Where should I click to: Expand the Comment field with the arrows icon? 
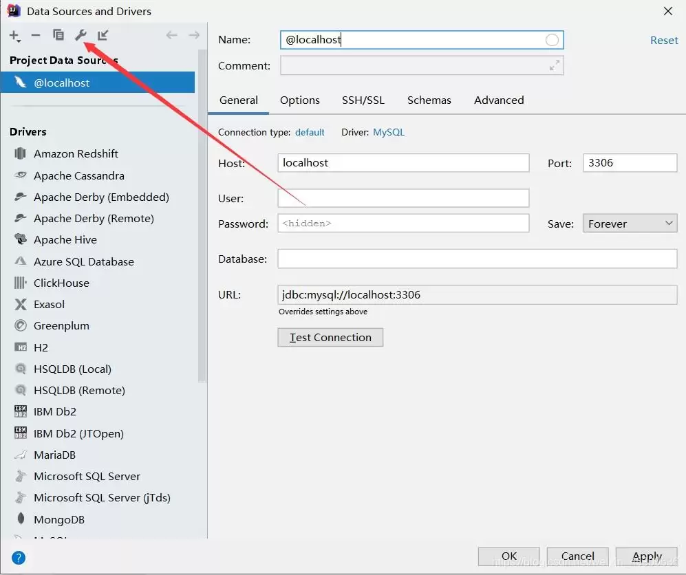coord(555,65)
